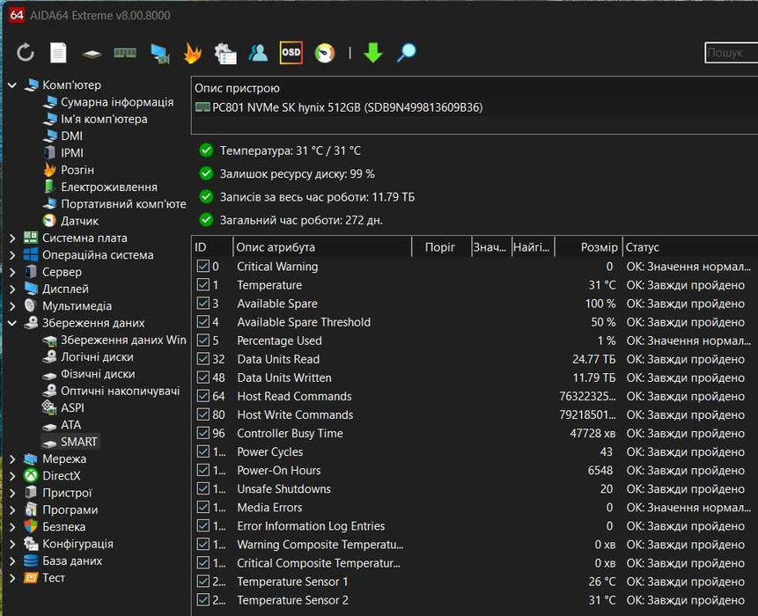Sort by Опис атрибута column header
Viewport: 758px width, 616px height.
[322, 247]
